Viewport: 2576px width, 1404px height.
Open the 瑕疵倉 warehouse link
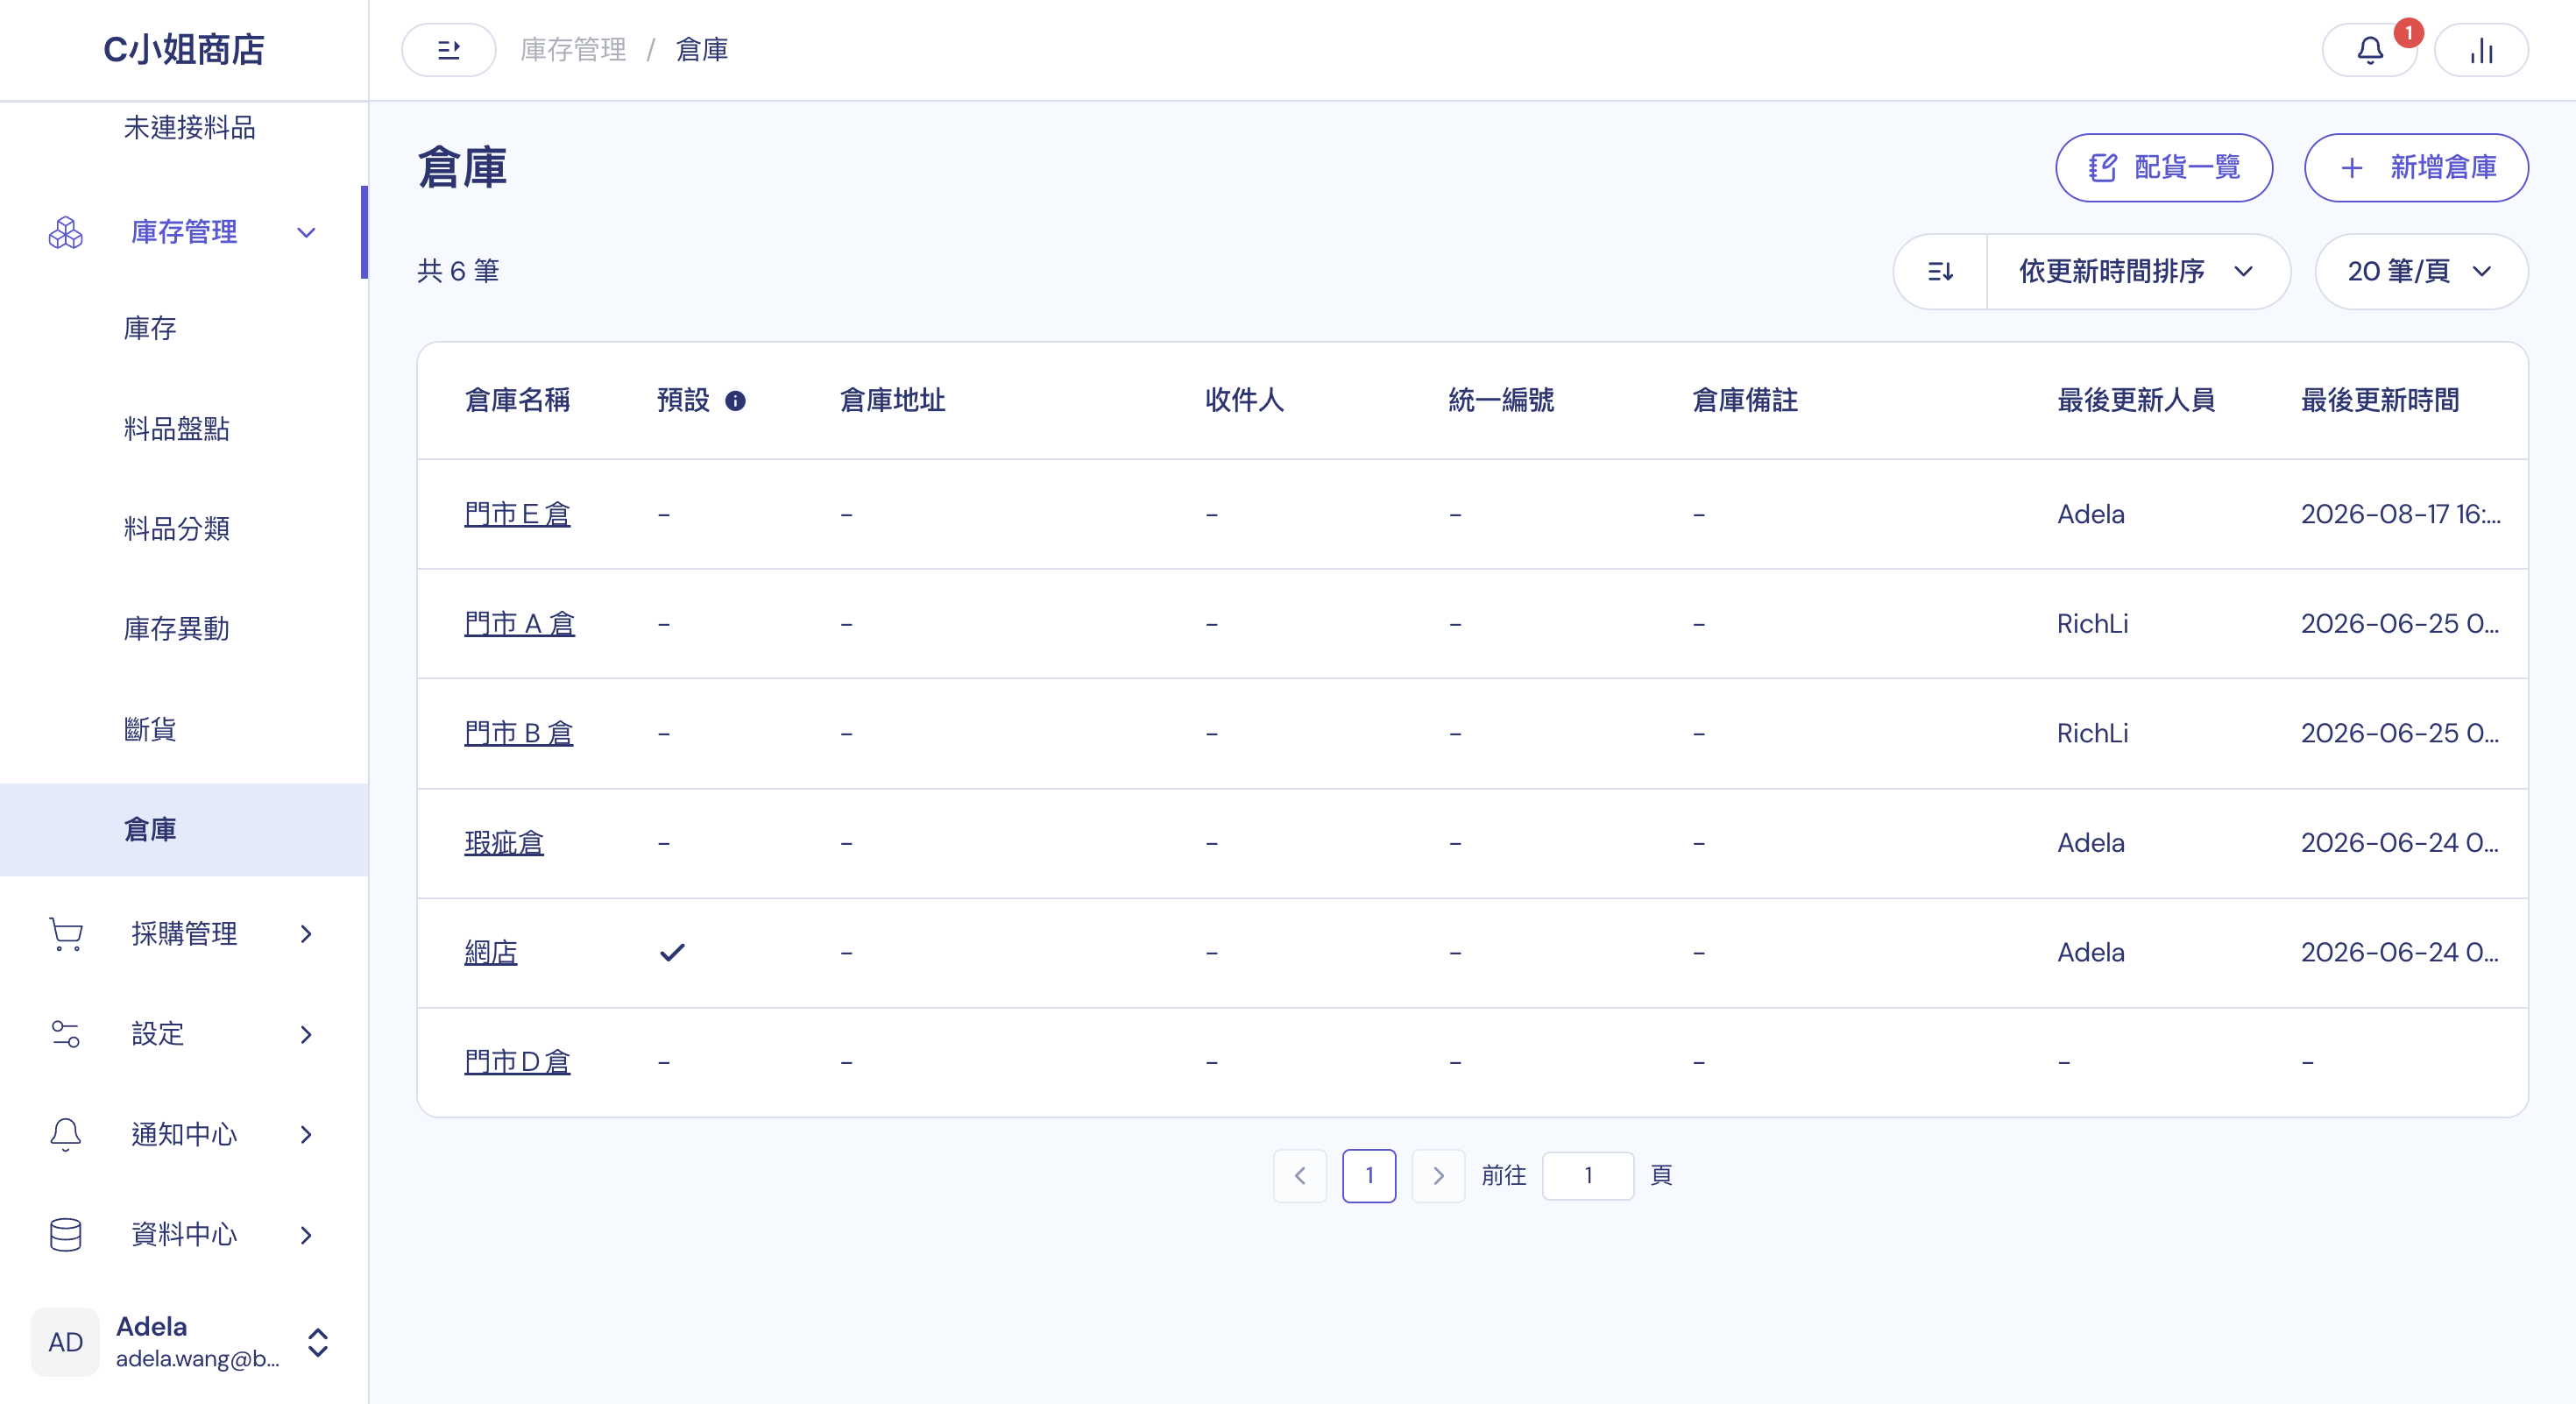[x=504, y=843]
